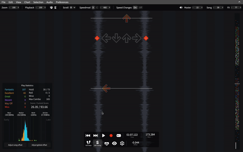
Task: Open the Preferences menu
Action: tap(62, 2)
